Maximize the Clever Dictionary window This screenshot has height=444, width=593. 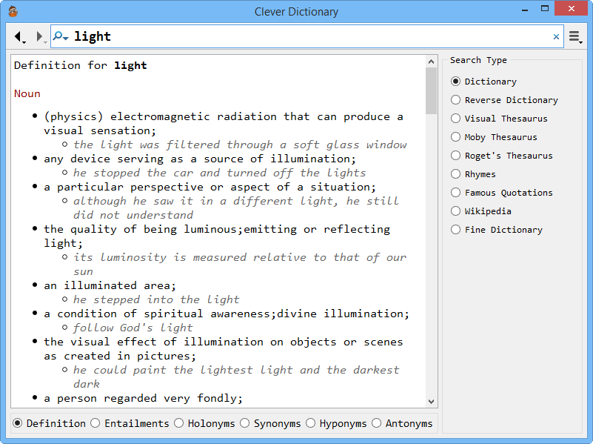click(x=545, y=9)
